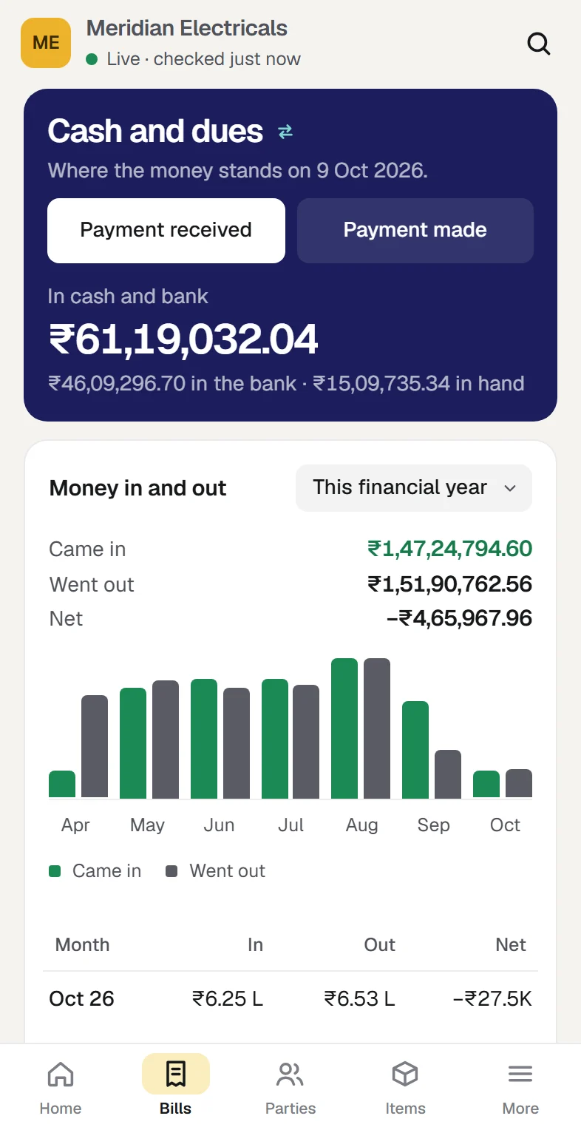Open Parties people icon
The width and height of the screenshot is (581, 1130).
(290, 1075)
